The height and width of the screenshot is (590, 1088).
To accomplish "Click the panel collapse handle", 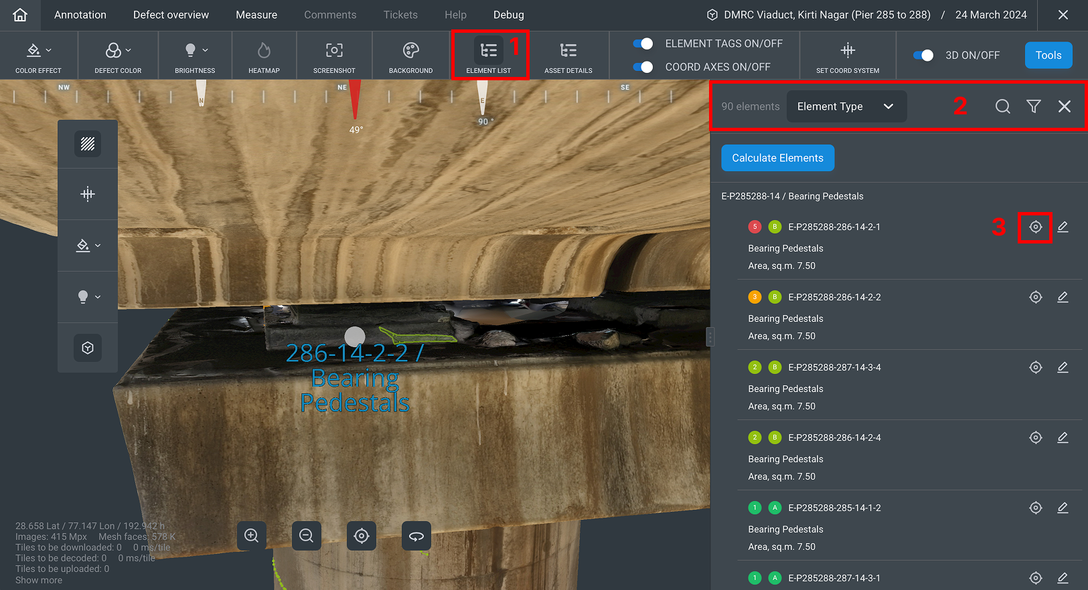I will click(710, 336).
